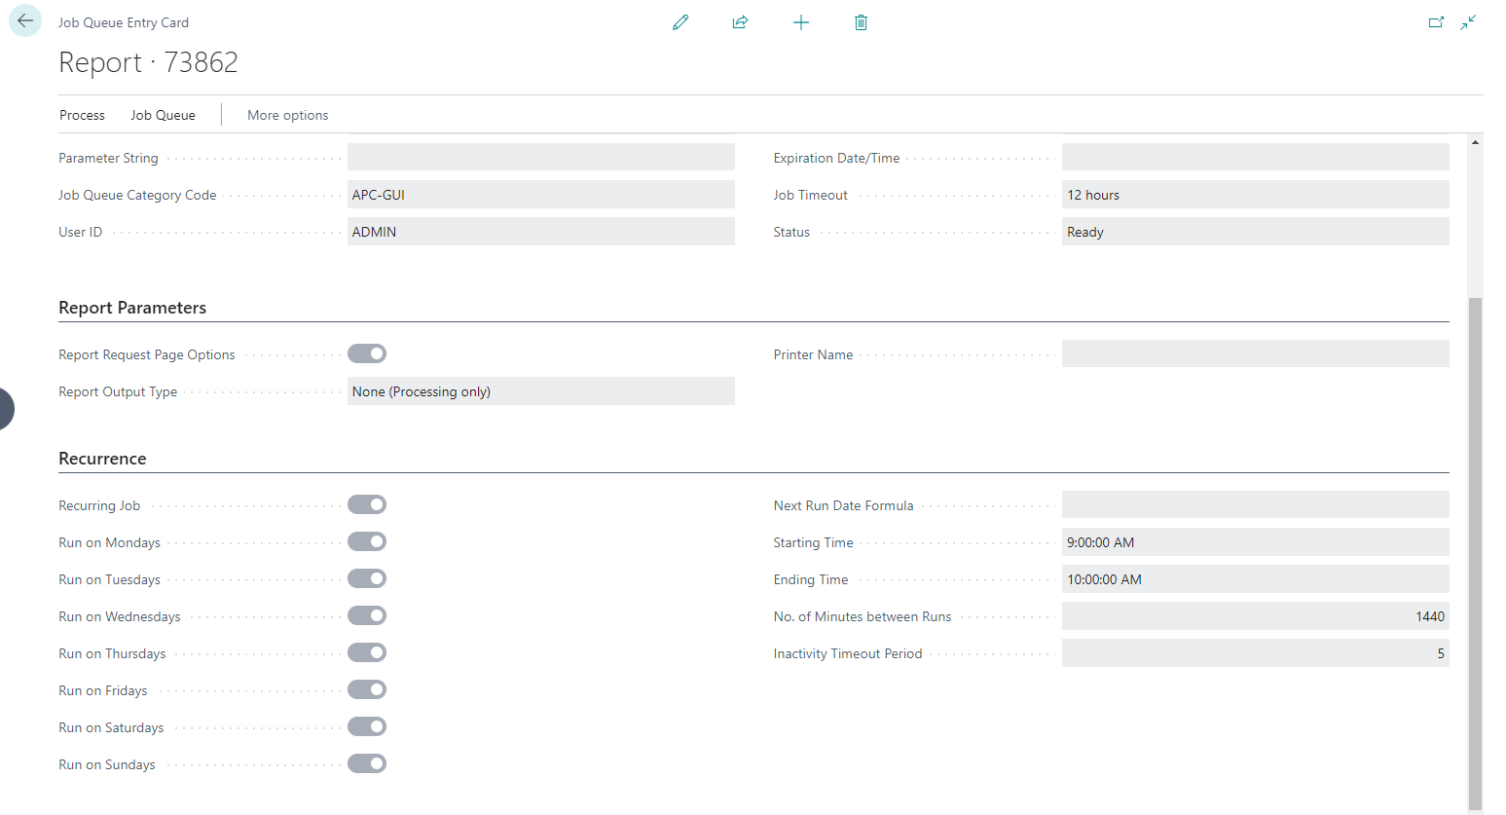The image size is (1506, 815).
Task: Create new entry with plus icon
Action: point(801,22)
